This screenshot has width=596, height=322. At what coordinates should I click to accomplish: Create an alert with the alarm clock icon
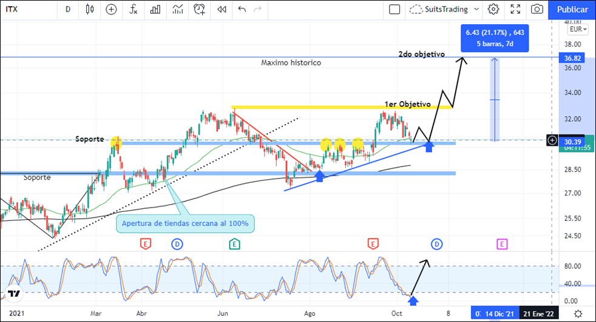point(200,9)
